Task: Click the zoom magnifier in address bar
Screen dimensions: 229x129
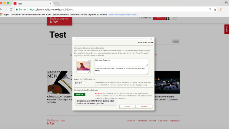Action: (x=210, y=9)
